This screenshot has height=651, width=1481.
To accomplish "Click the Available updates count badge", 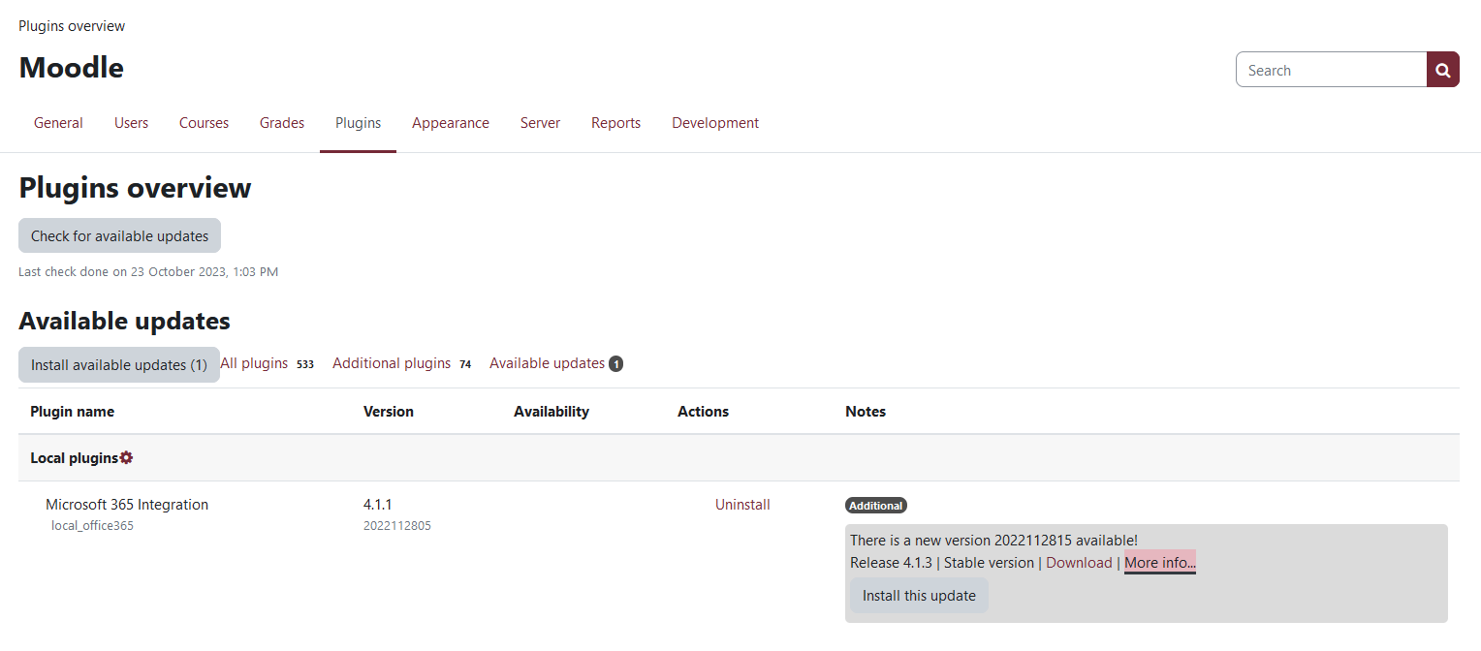I will 616,363.
